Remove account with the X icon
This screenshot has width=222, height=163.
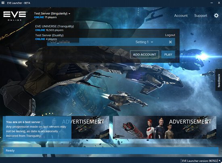pos(170,42)
